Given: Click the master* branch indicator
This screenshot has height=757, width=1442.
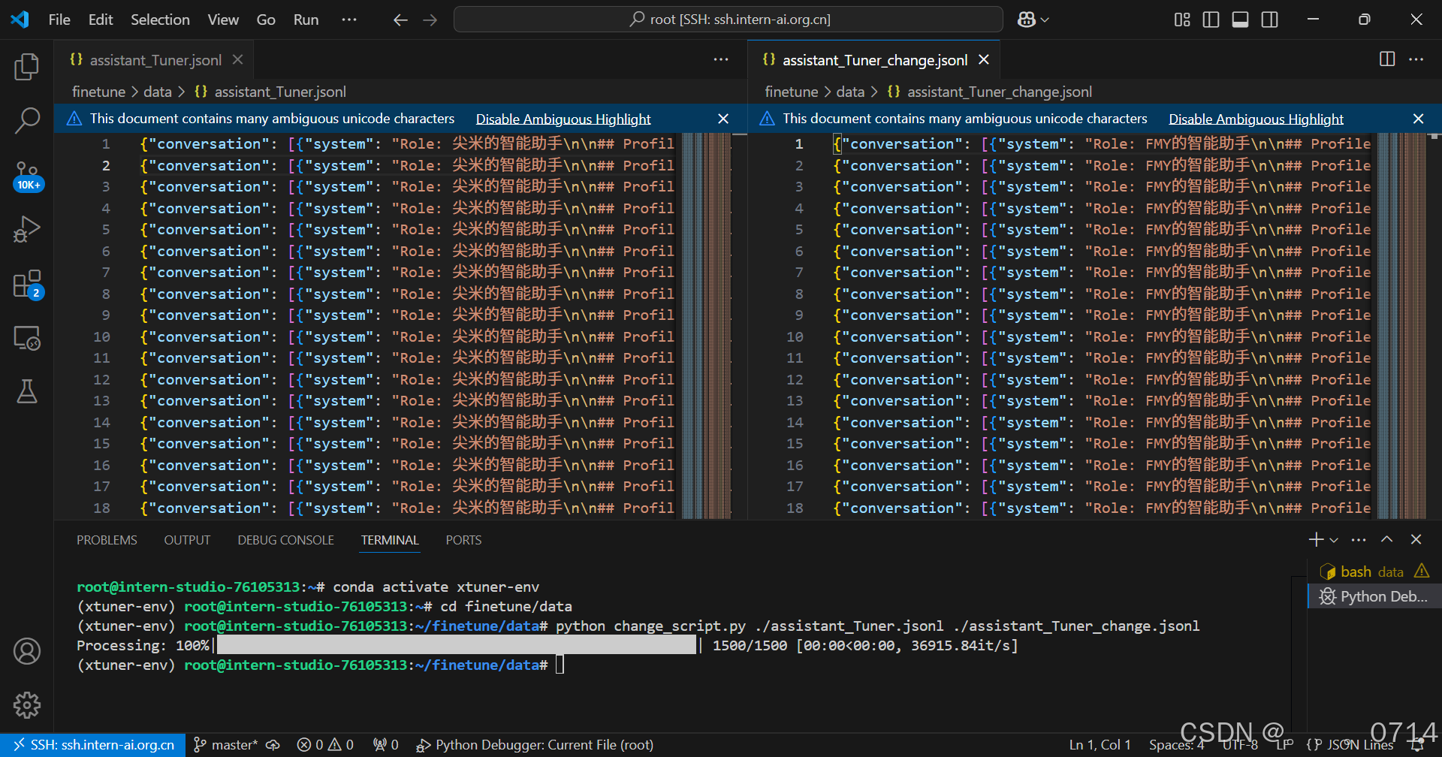Looking at the screenshot, I should tap(226, 745).
